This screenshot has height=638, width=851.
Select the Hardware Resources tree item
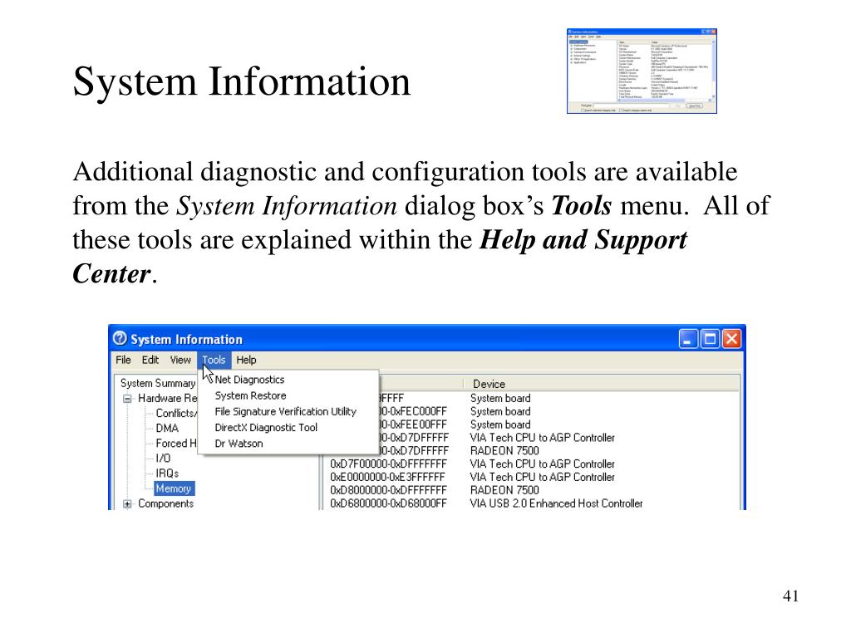click(x=167, y=398)
